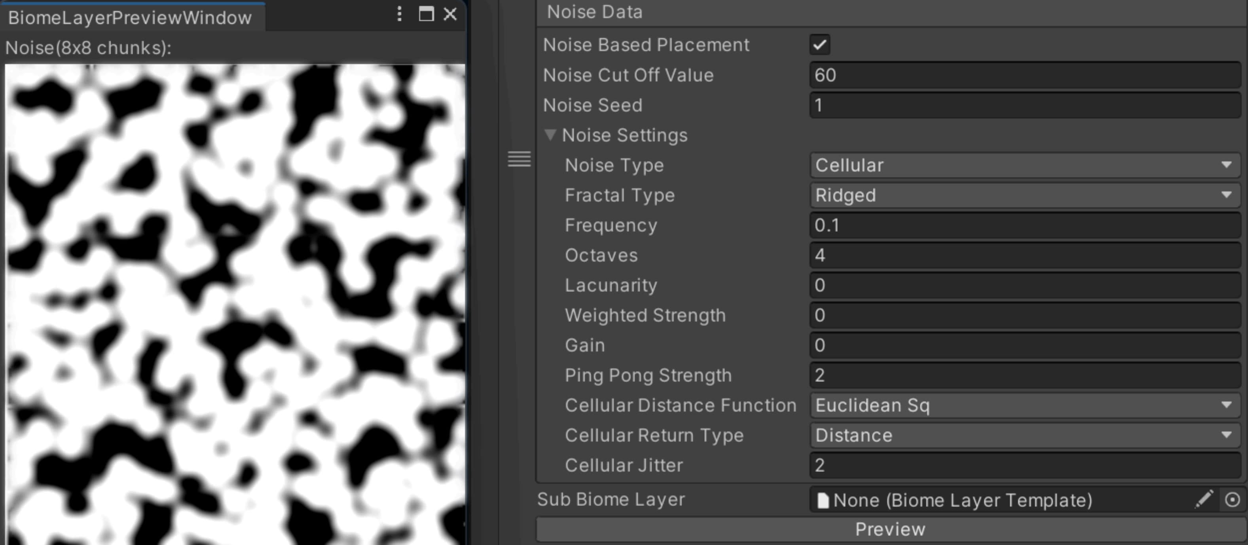Click the Noise Seed input field
The width and height of the screenshot is (1248, 545).
[x=1024, y=105]
